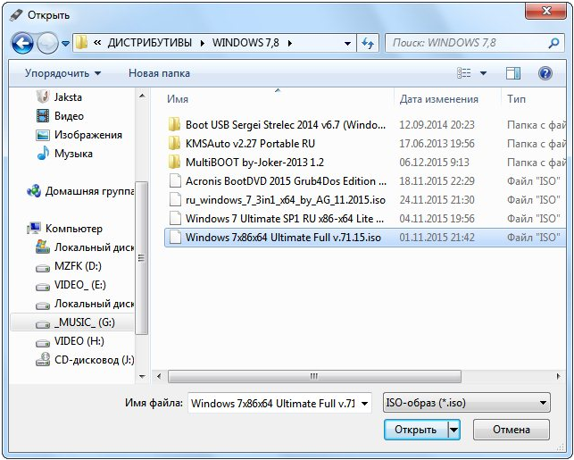Open Домашняя группа in navigation pane
Screen dimensions: 574x460
[x=89, y=191]
